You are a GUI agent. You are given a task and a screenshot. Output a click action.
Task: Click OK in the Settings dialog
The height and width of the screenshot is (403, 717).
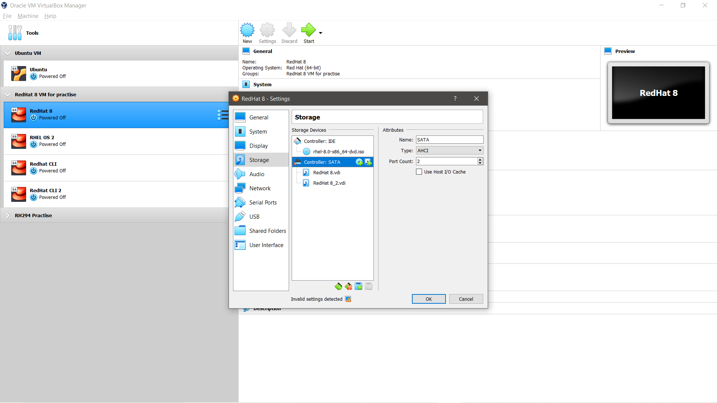pyautogui.click(x=429, y=299)
